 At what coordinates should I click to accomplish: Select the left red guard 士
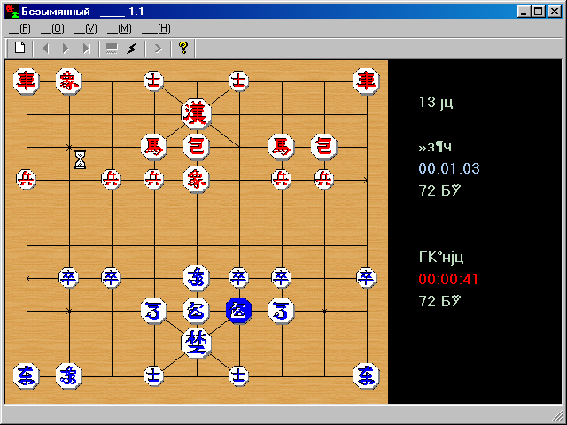click(x=154, y=81)
